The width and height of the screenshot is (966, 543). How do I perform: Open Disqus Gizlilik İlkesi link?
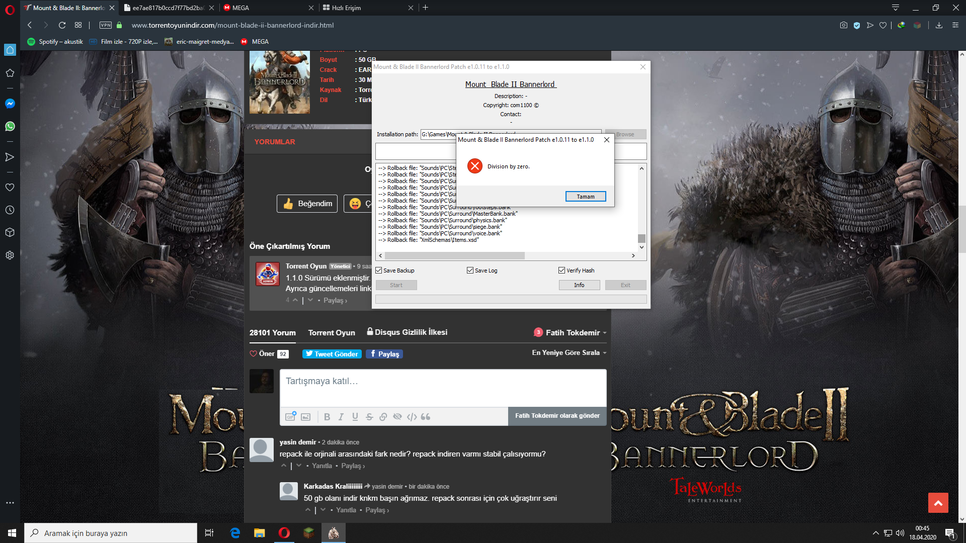[x=407, y=332]
